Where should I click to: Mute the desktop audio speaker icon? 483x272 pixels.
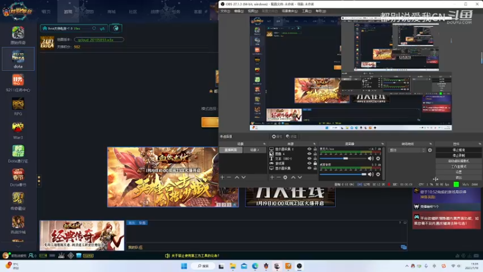[371, 174]
